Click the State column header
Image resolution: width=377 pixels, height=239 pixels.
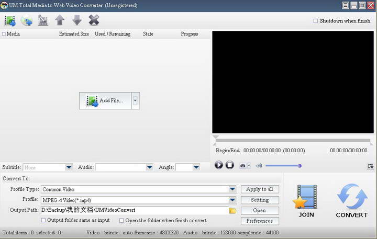[148, 34]
